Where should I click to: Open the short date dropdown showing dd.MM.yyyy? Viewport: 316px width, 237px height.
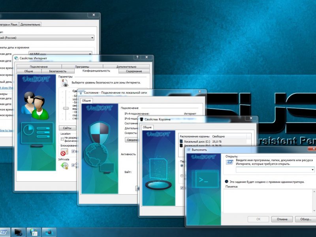(x=60, y=54)
